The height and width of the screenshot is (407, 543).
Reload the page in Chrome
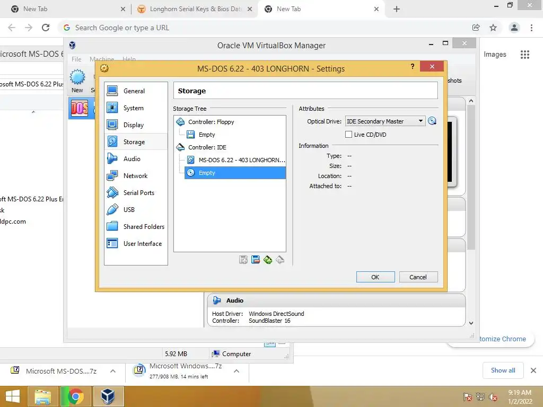tap(46, 28)
